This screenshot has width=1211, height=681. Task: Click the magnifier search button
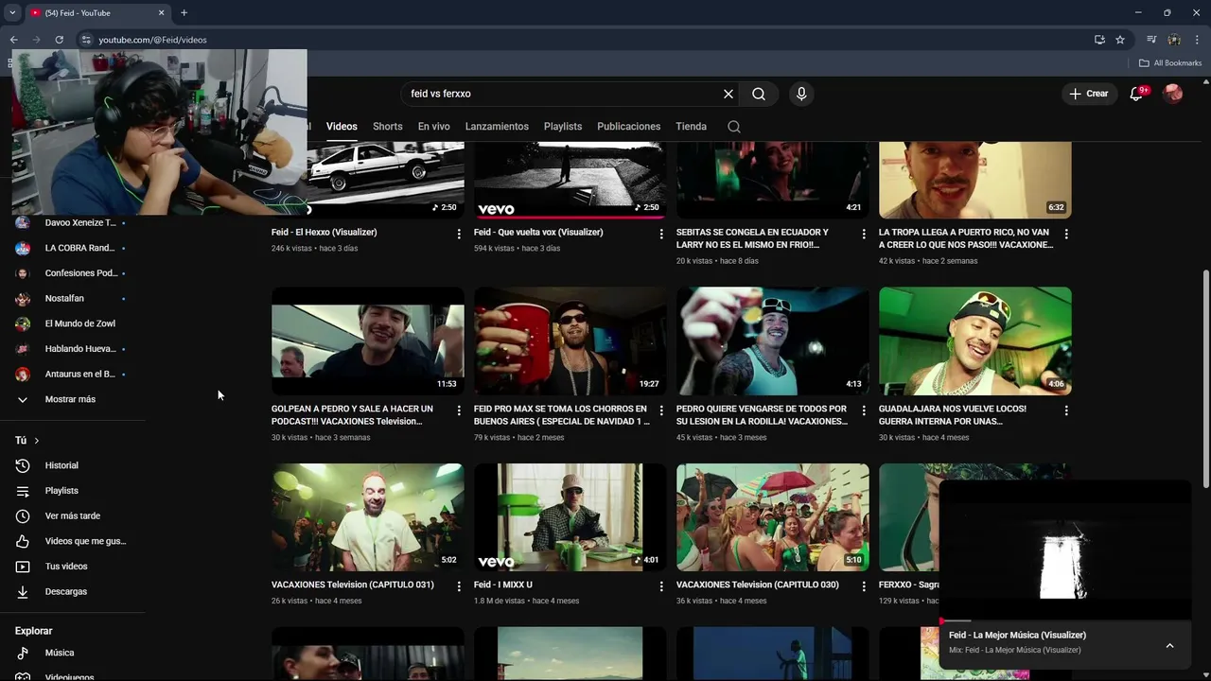[x=759, y=94]
